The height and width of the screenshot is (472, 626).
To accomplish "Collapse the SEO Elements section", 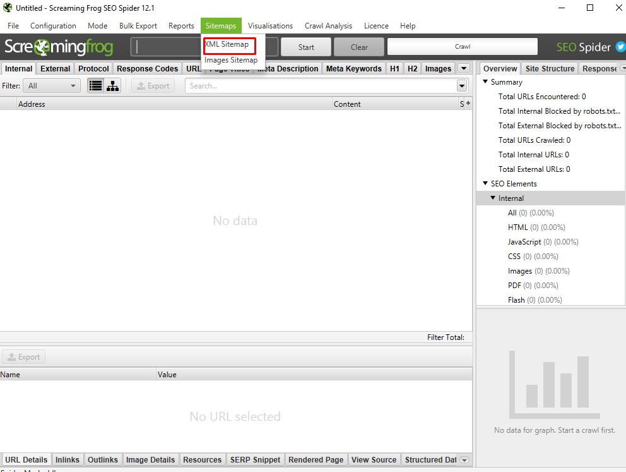I will (x=485, y=183).
